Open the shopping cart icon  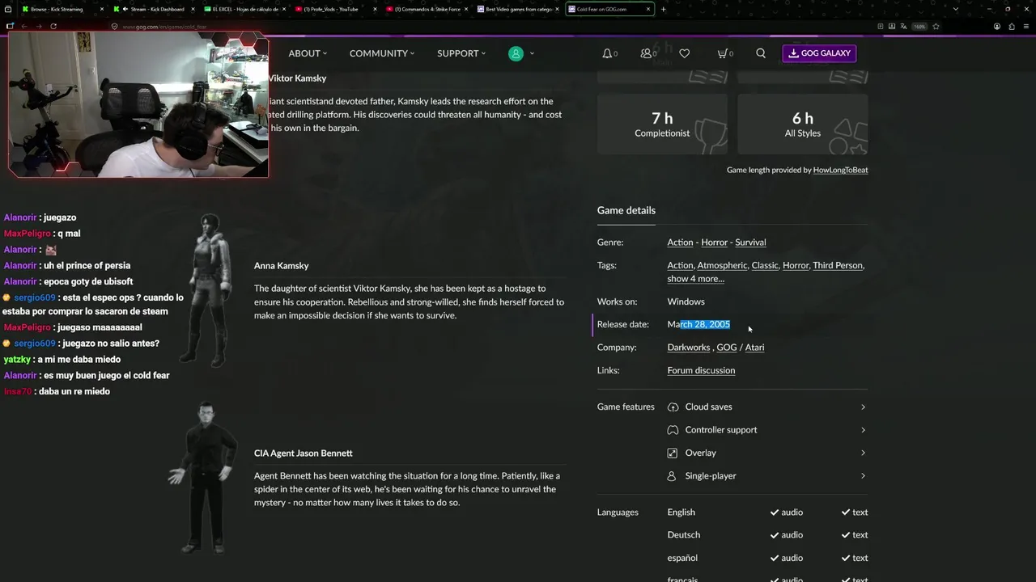722,53
